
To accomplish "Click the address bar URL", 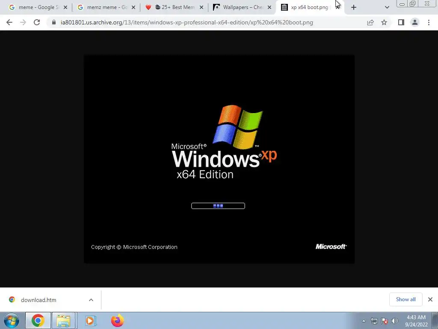I will pyautogui.click(x=186, y=22).
